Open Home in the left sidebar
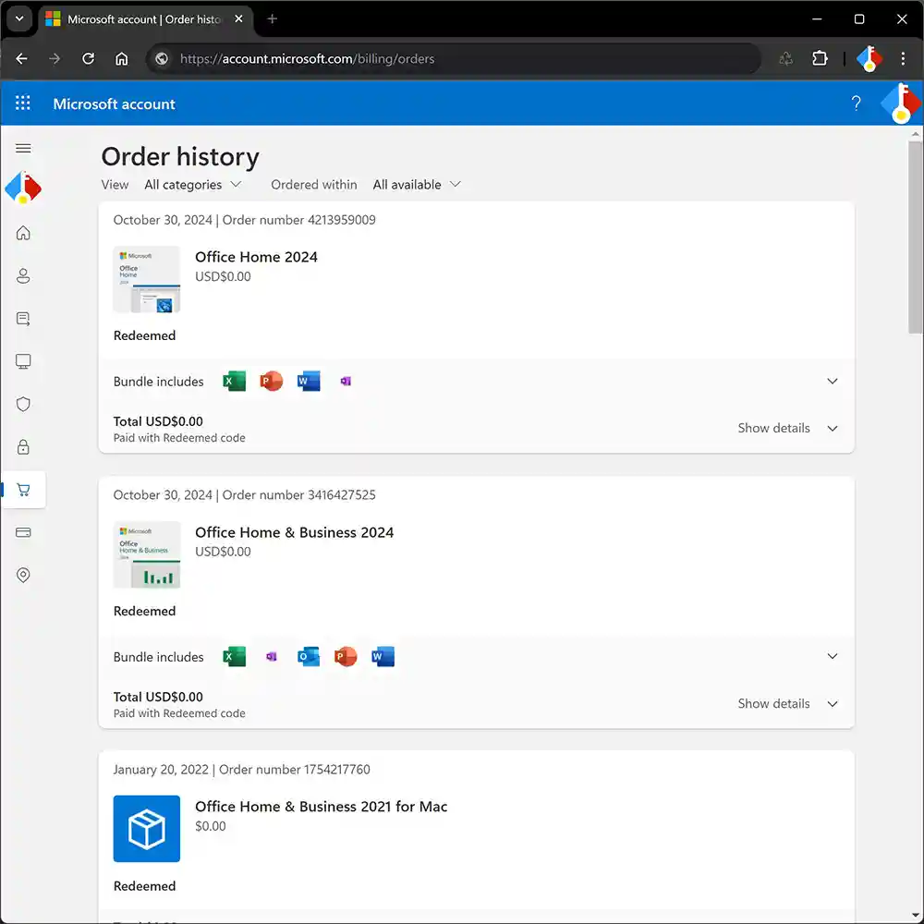This screenshot has width=924, height=924. click(23, 233)
